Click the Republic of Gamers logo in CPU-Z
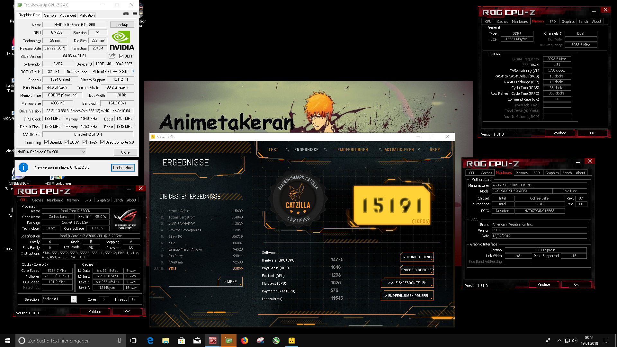The image size is (617, 347). pyautogui.click(x=125, y=219)
